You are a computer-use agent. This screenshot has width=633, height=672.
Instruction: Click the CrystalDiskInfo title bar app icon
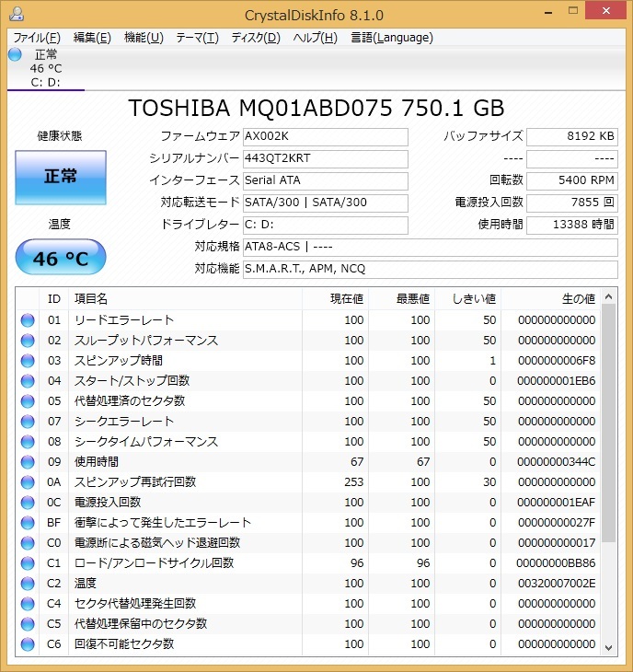click(17, 14)
